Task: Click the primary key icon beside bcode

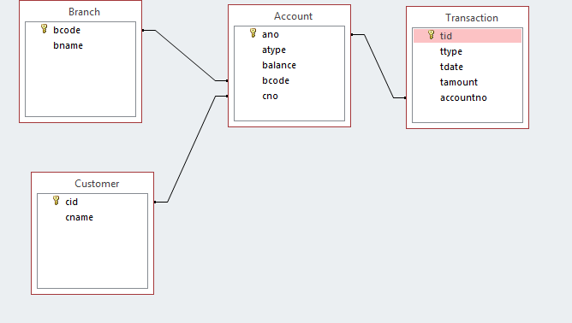Action: [x=45, y=29]
